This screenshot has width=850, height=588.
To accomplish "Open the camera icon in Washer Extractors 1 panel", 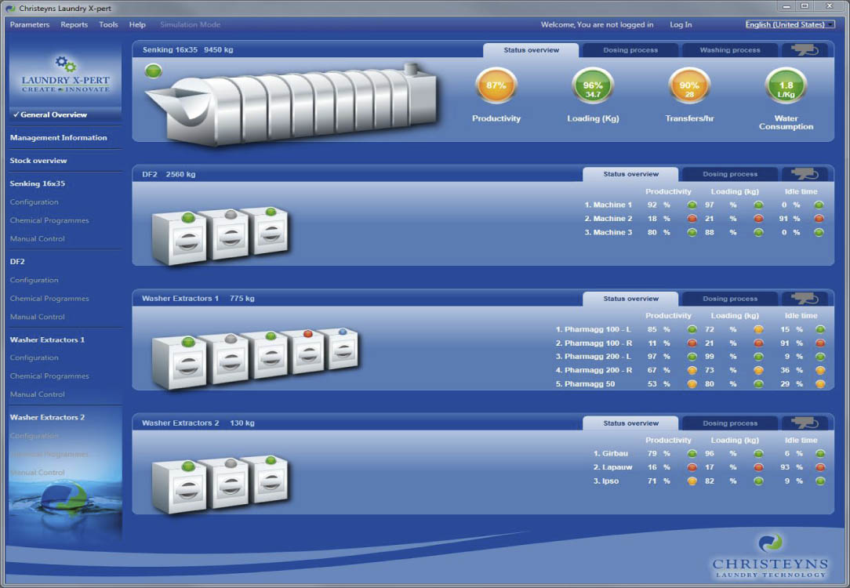I will tap(804, 299).
